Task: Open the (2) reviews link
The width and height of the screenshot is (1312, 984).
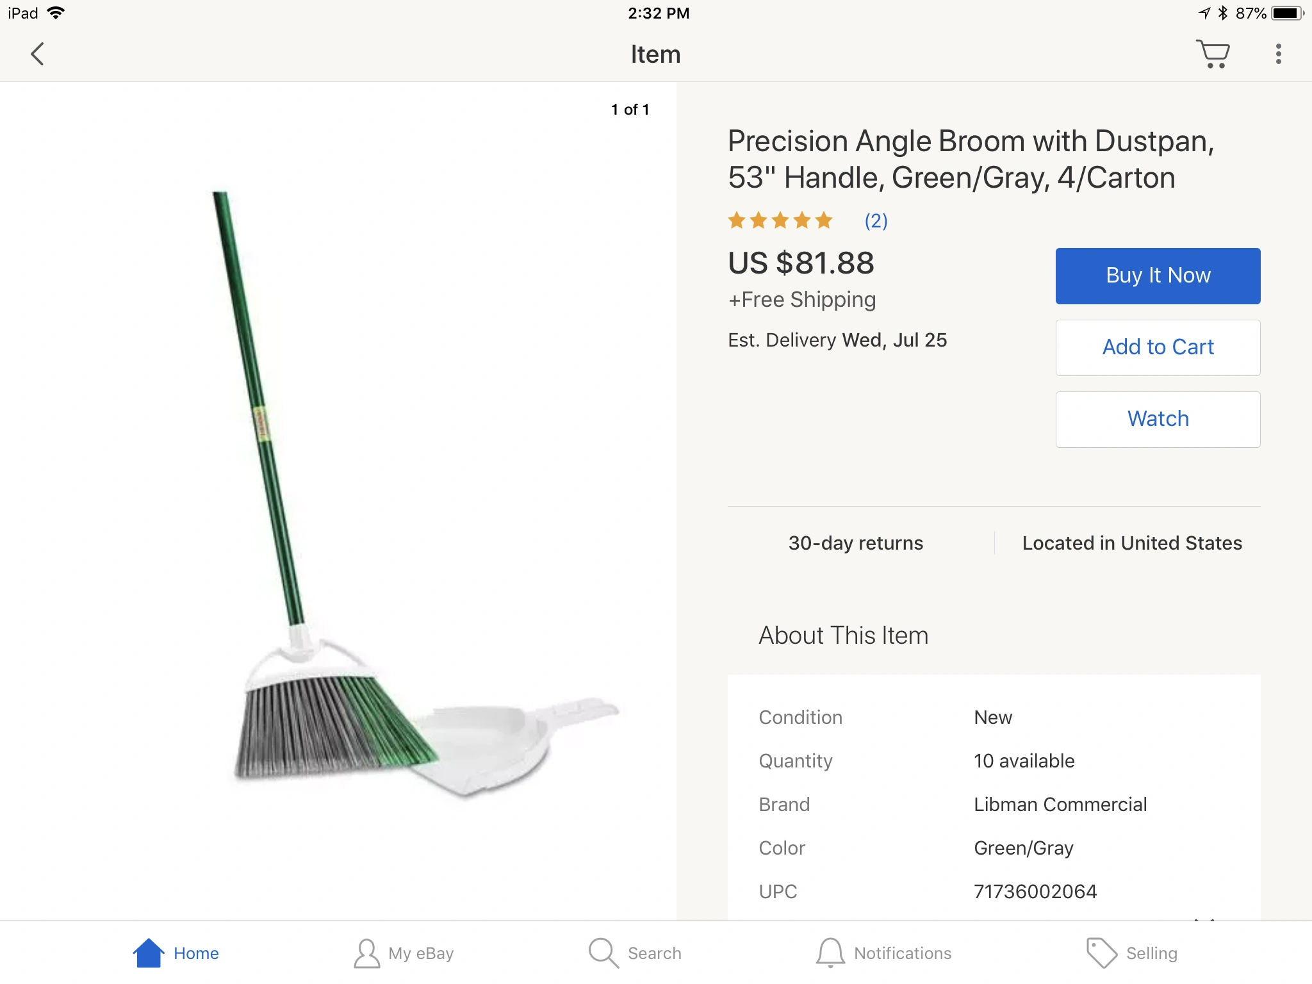Action: (876, 221)
